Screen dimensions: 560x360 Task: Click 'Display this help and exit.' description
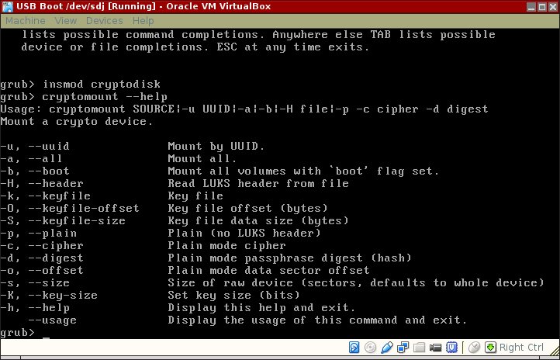262,308
